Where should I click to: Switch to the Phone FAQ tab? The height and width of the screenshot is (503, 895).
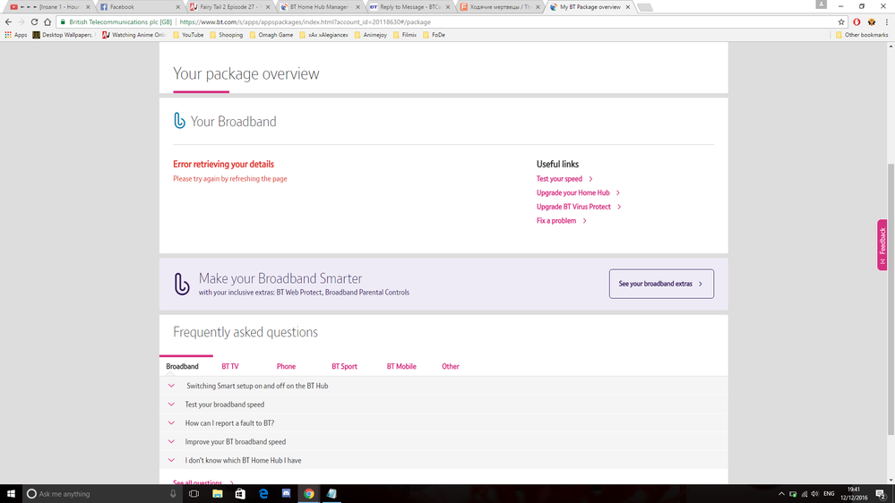click(x=286, y=366)
